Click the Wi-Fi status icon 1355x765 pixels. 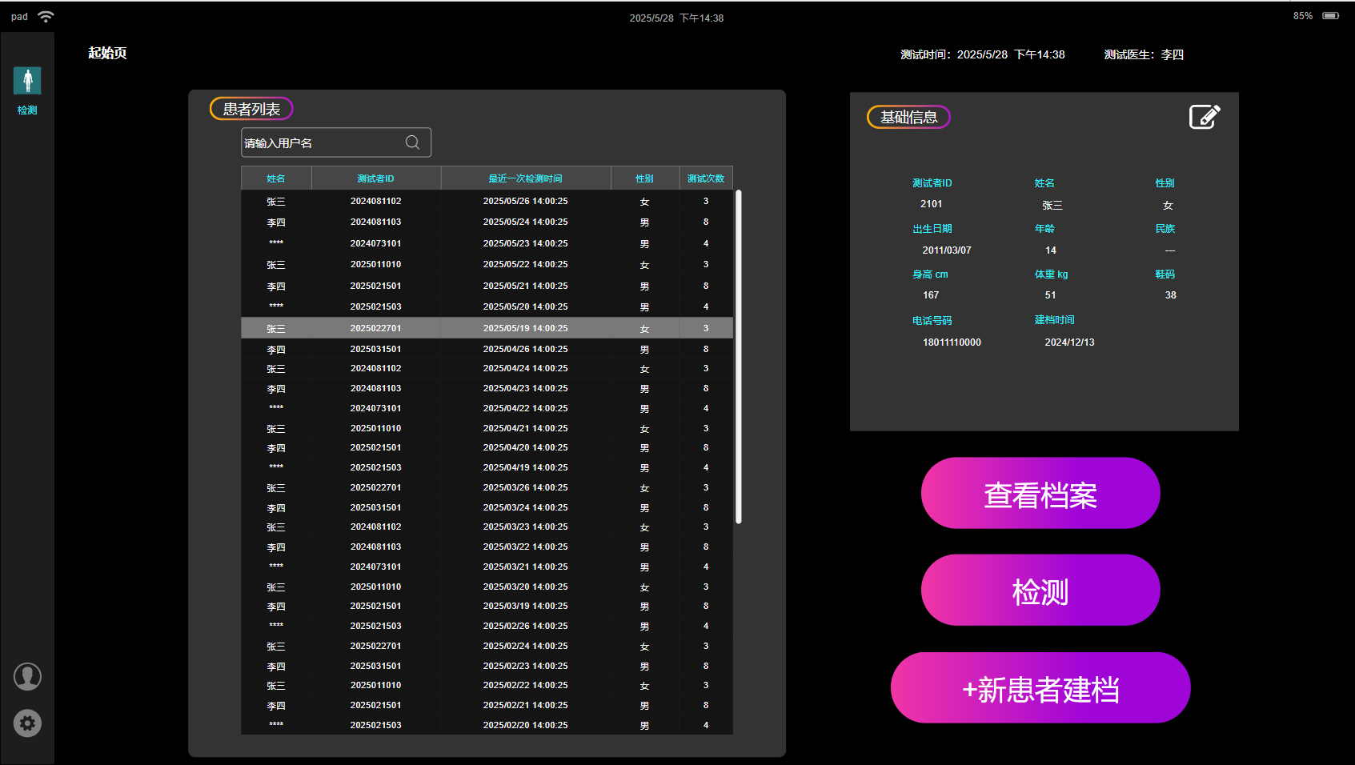coord(46,17)
